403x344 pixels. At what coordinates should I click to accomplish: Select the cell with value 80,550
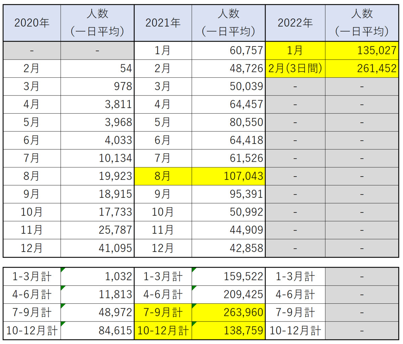228,122
